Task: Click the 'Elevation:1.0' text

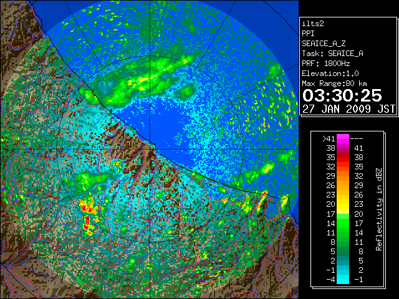Action: click(330, 74)
